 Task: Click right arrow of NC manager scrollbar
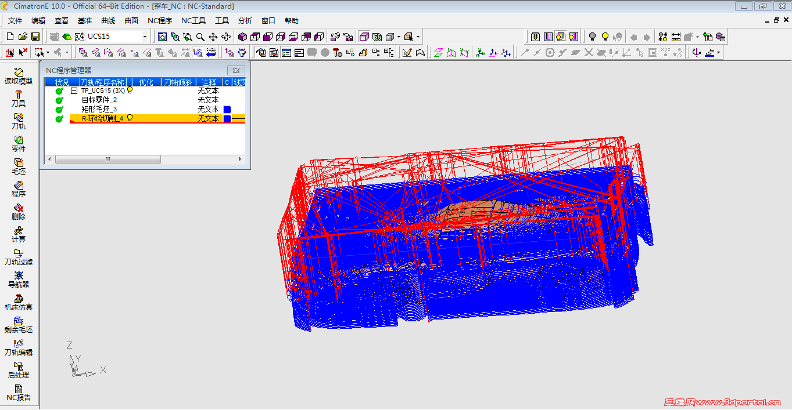click(241, 159)
